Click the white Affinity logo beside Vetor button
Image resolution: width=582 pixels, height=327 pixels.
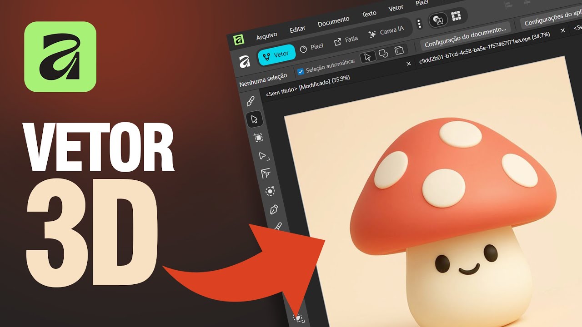(x=245, y=62)
